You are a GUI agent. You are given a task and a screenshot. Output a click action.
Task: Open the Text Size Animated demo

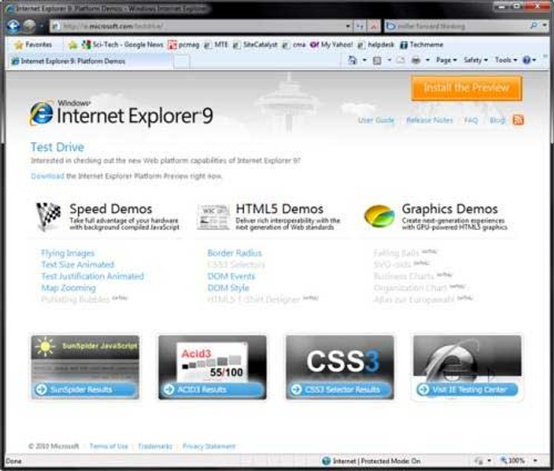[78, 265]
